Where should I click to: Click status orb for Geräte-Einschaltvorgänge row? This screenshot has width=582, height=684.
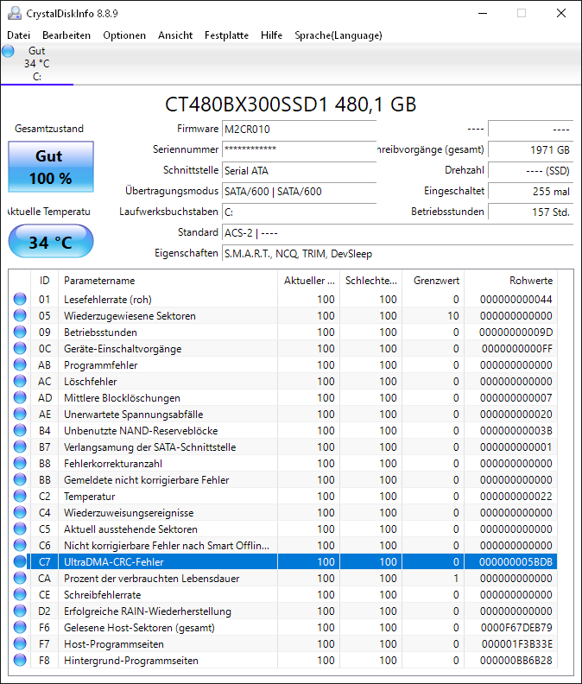click(x=20, y=349)
